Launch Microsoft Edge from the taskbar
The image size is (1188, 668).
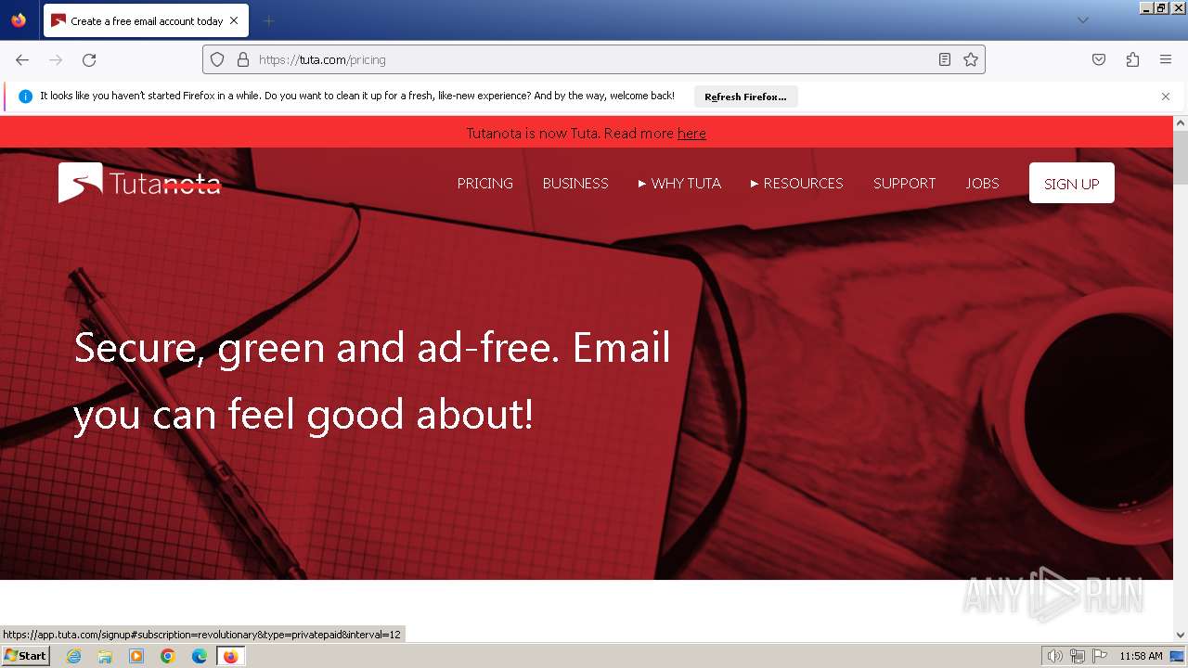click(x=200, y=656)
